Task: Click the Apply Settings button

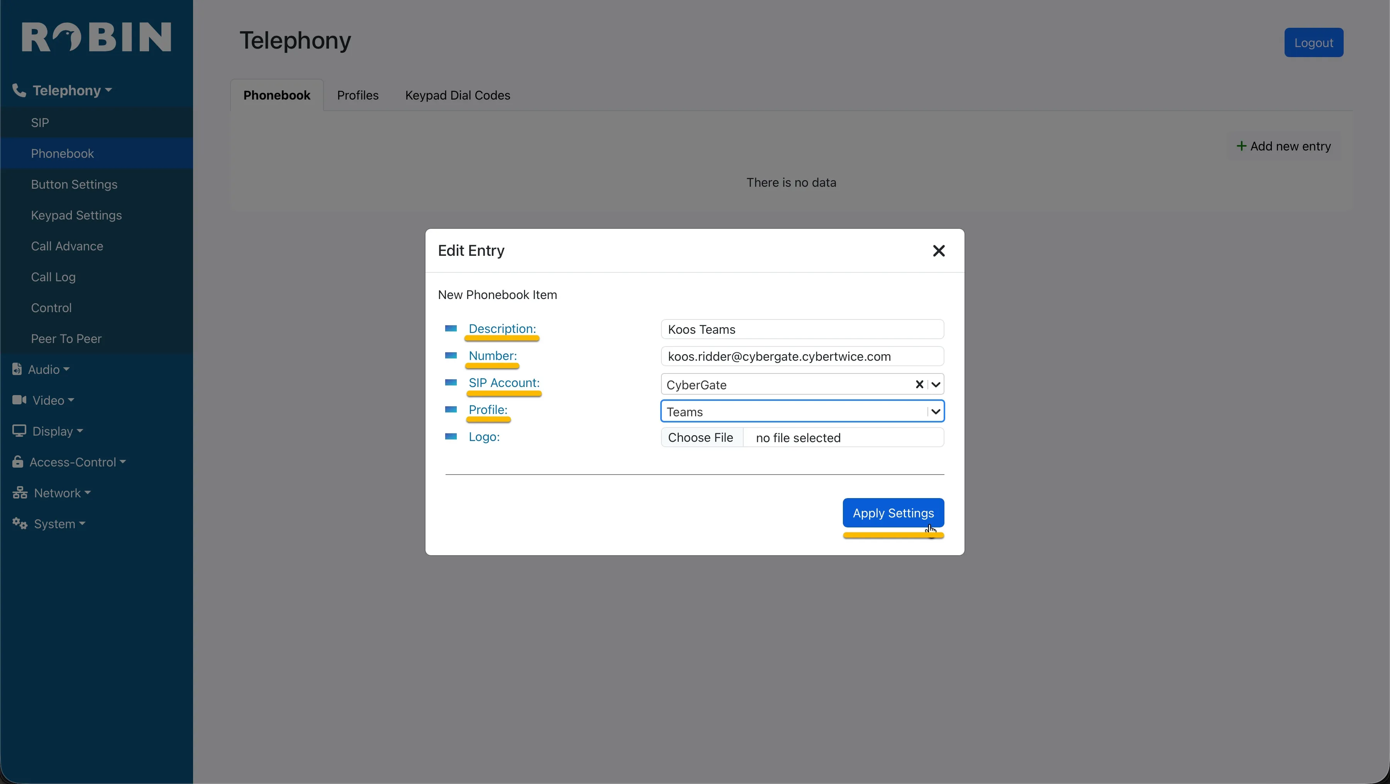Action: click(893, 512)
